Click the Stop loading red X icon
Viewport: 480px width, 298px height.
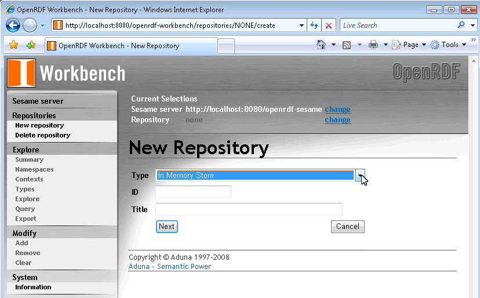click(328, 26)
